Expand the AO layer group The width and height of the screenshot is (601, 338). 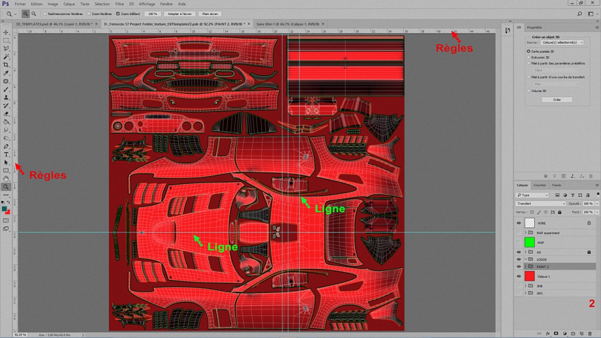pyautogui.click(x=525, y=252)
